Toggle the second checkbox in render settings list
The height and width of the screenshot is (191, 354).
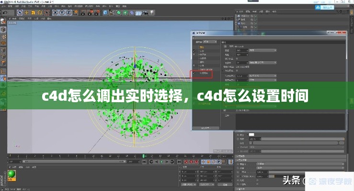194,50
